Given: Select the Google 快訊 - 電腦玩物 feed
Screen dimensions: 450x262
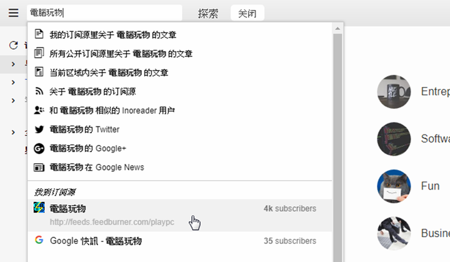Looking at the screenshot, I should [x=179, y=241].
